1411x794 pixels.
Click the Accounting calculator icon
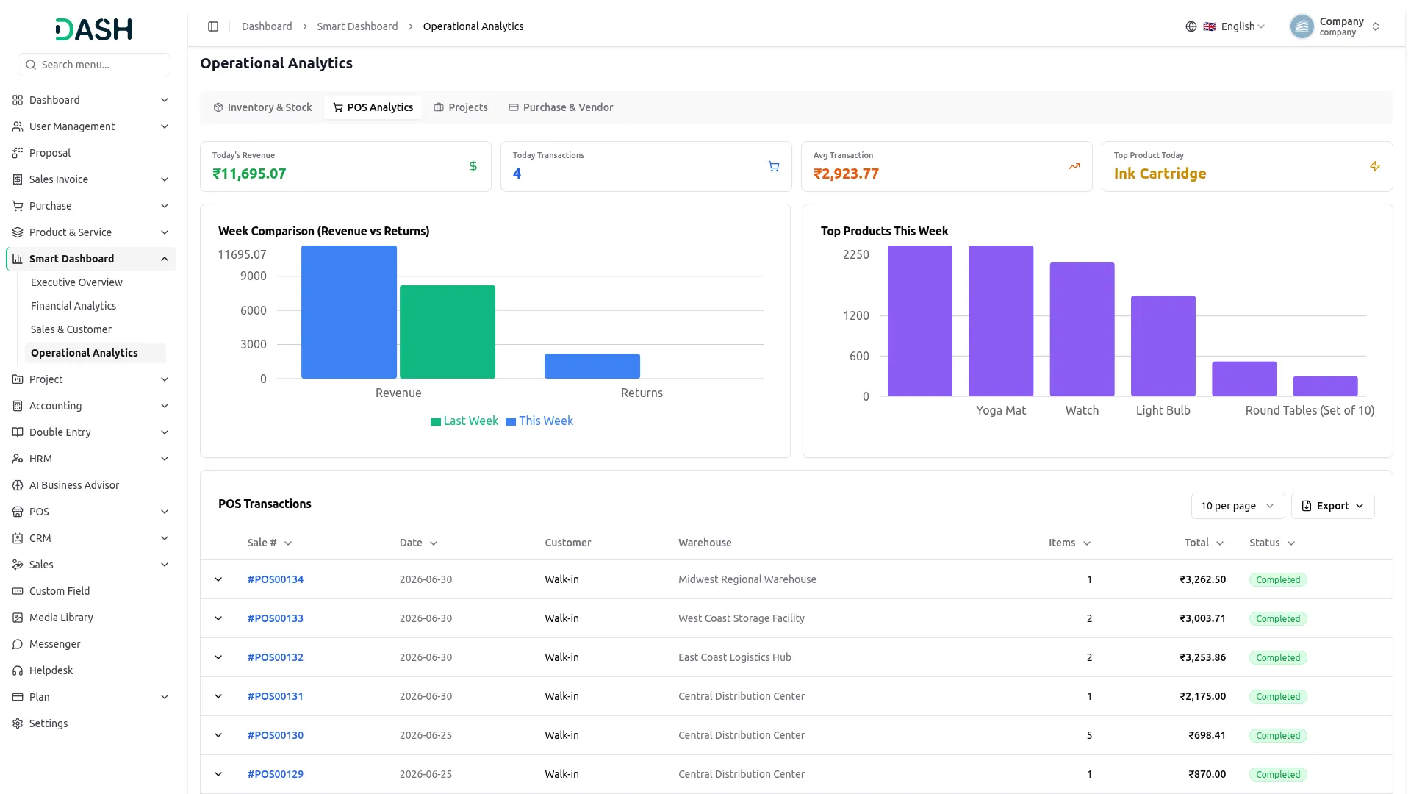18,406
